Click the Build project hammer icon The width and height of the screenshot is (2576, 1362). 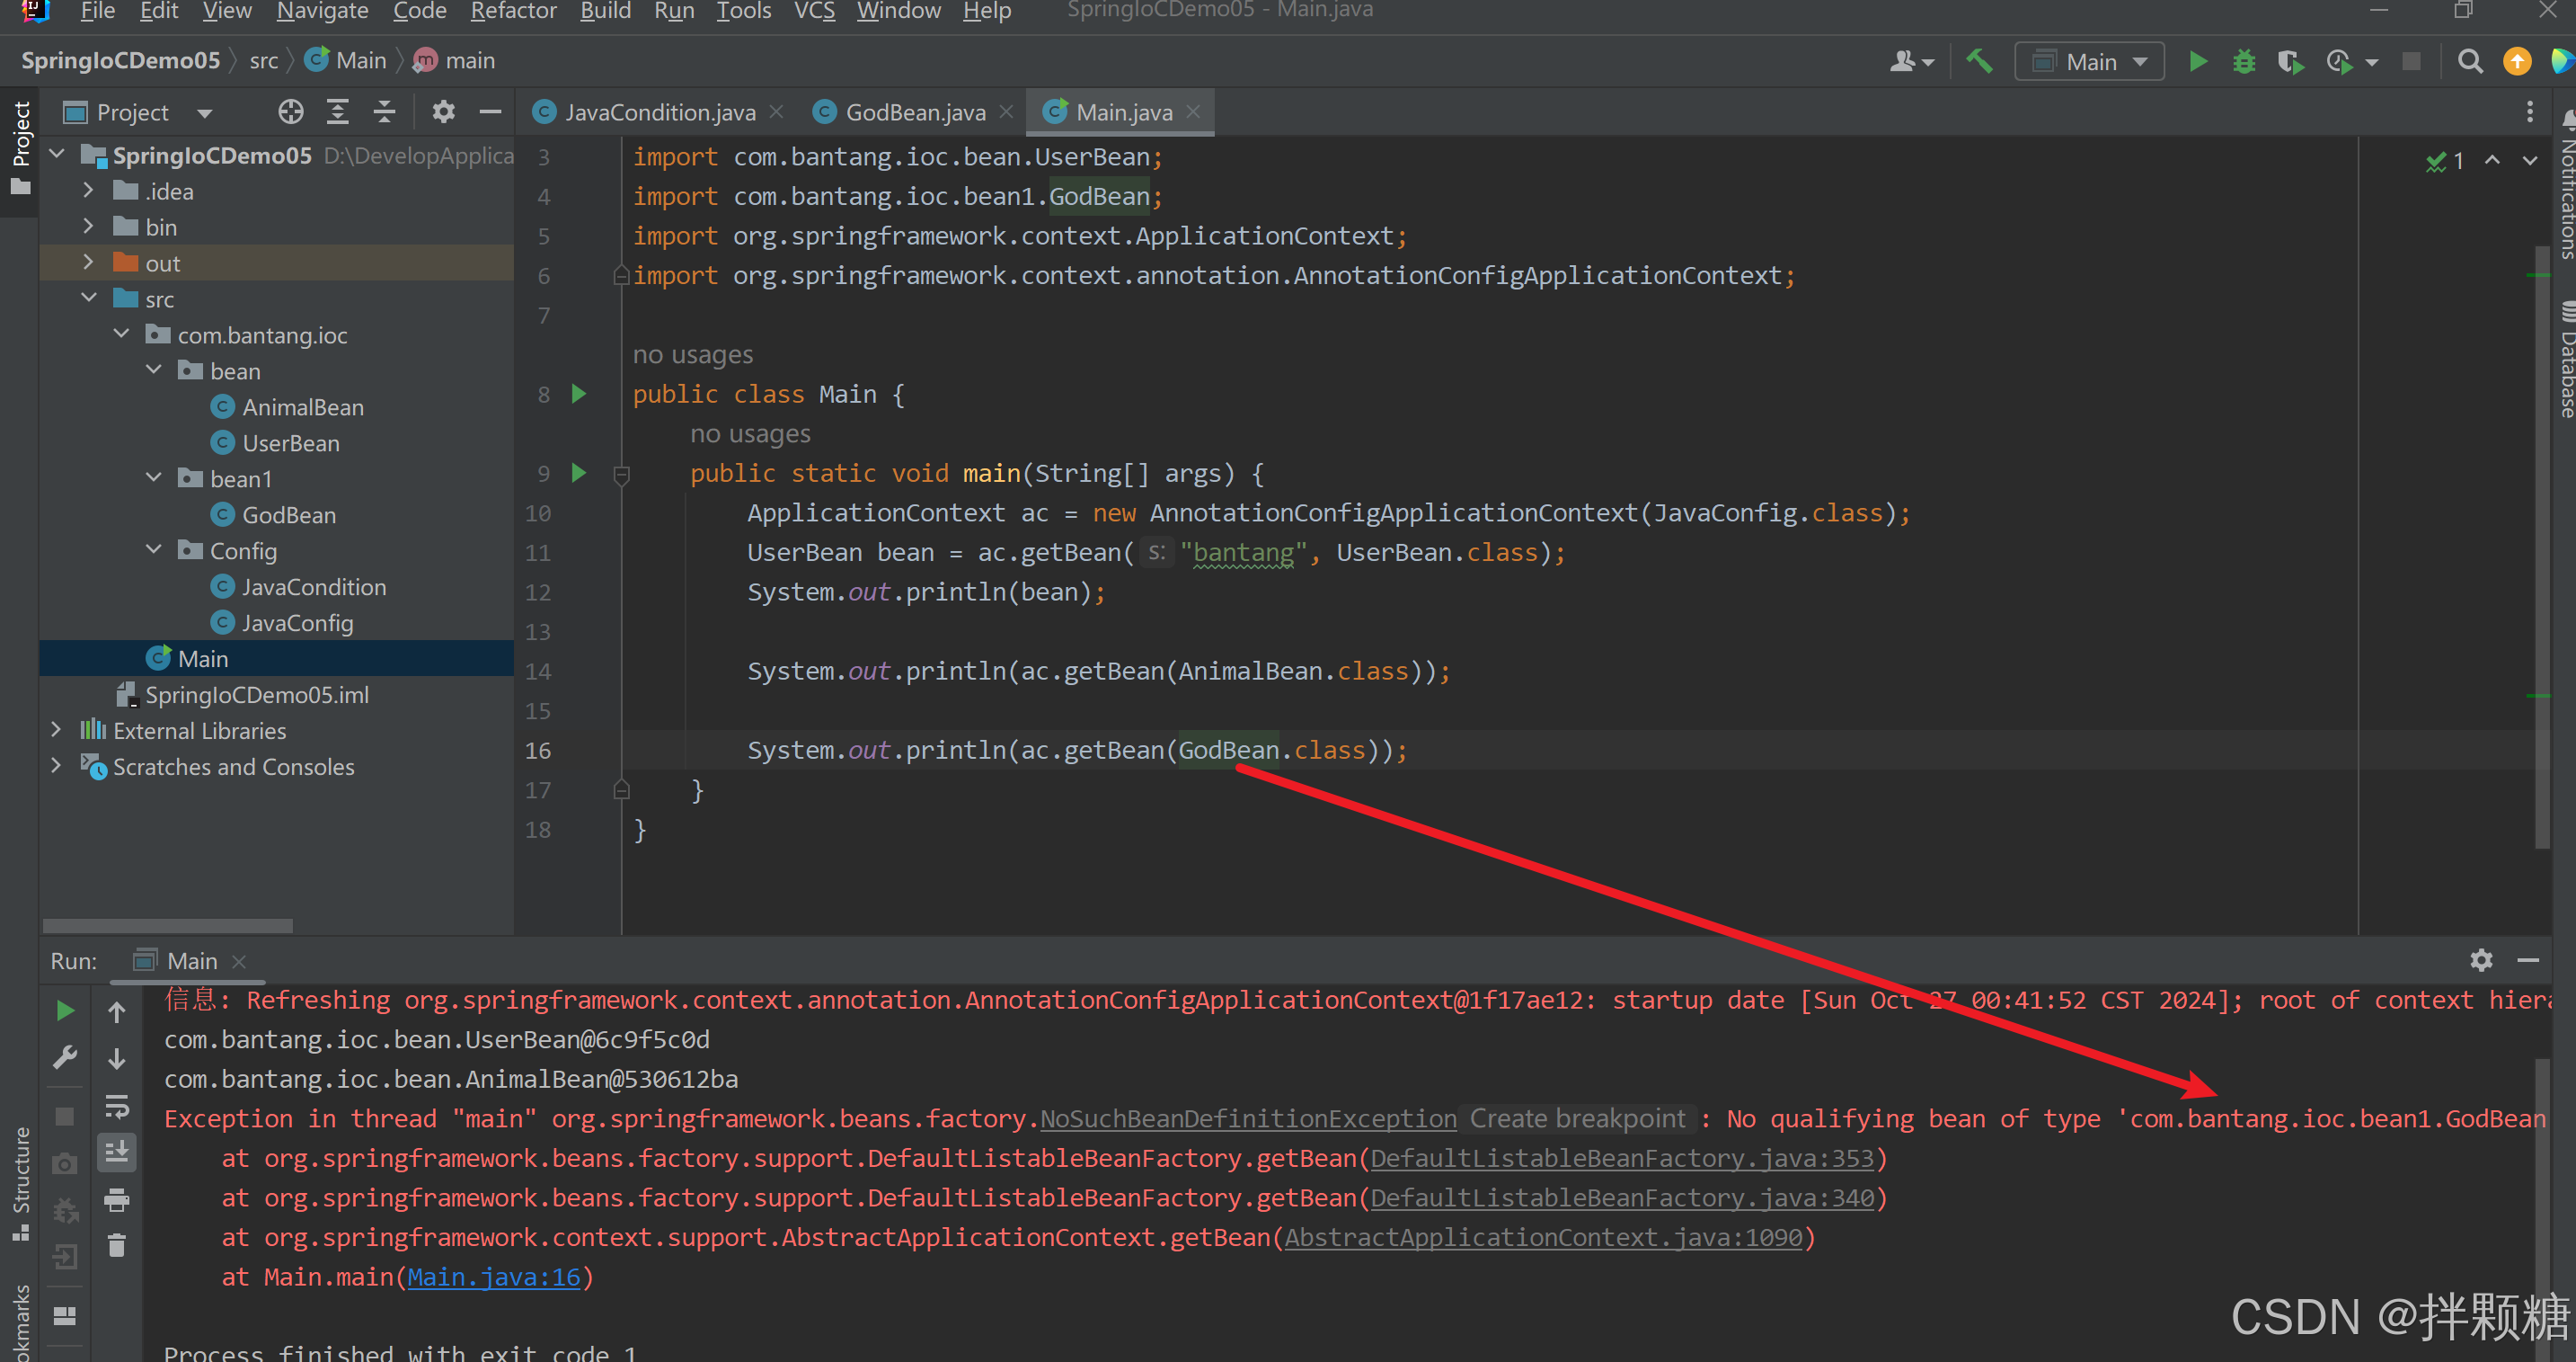pyautogui.click(x=1979, y=62)
